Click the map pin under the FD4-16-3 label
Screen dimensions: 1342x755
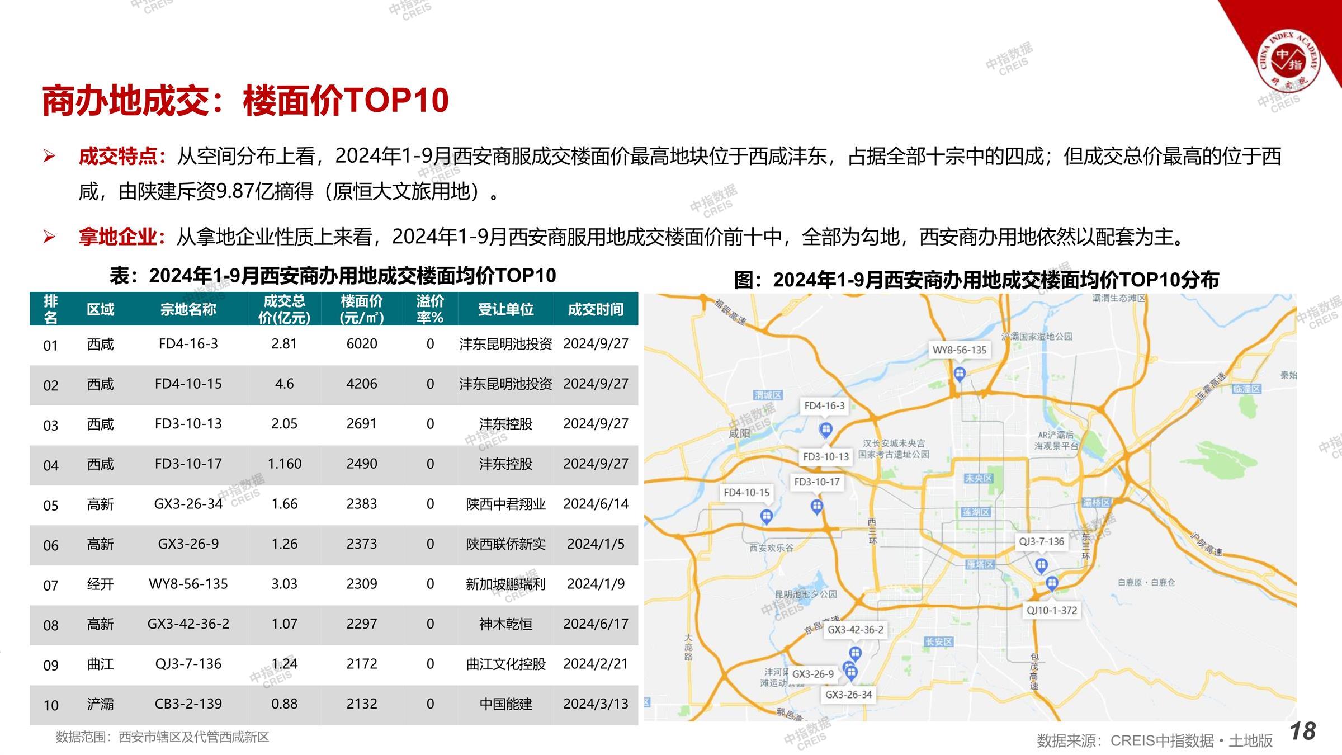point(825,430)
